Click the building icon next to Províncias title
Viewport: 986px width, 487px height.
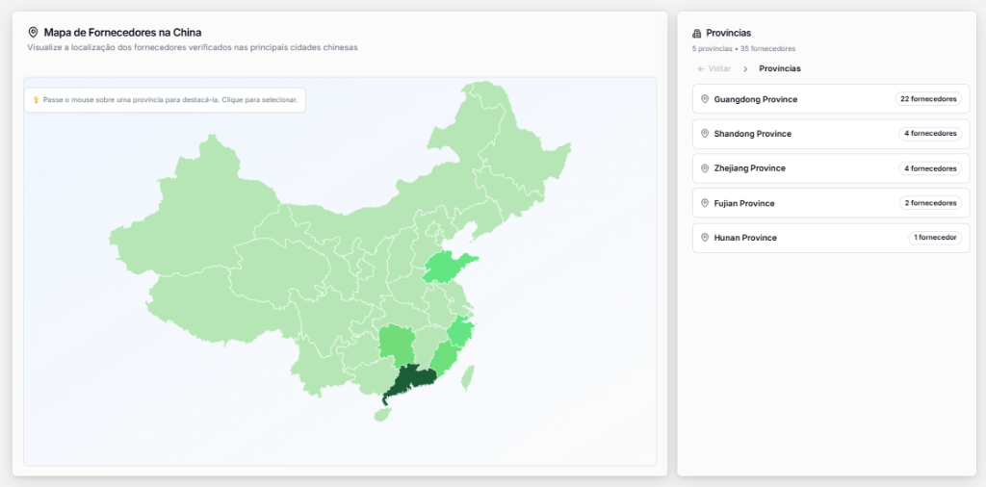(696, 34)
